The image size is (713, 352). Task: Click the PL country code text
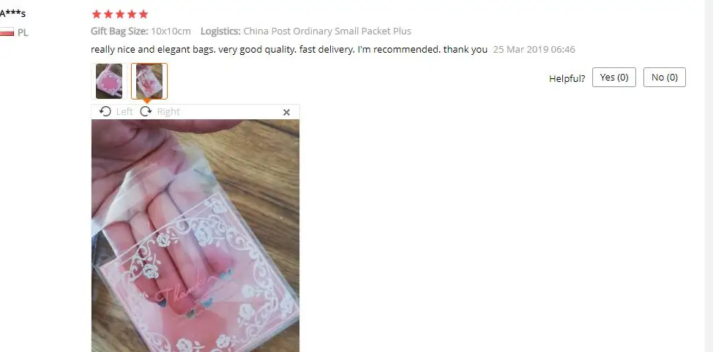click(x=23, y=33)
